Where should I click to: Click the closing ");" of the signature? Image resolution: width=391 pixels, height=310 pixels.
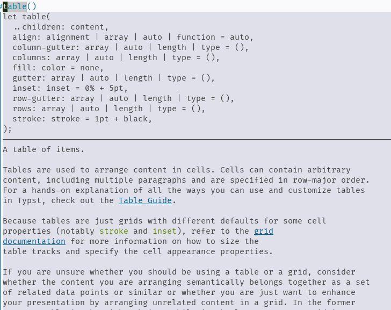8,129
